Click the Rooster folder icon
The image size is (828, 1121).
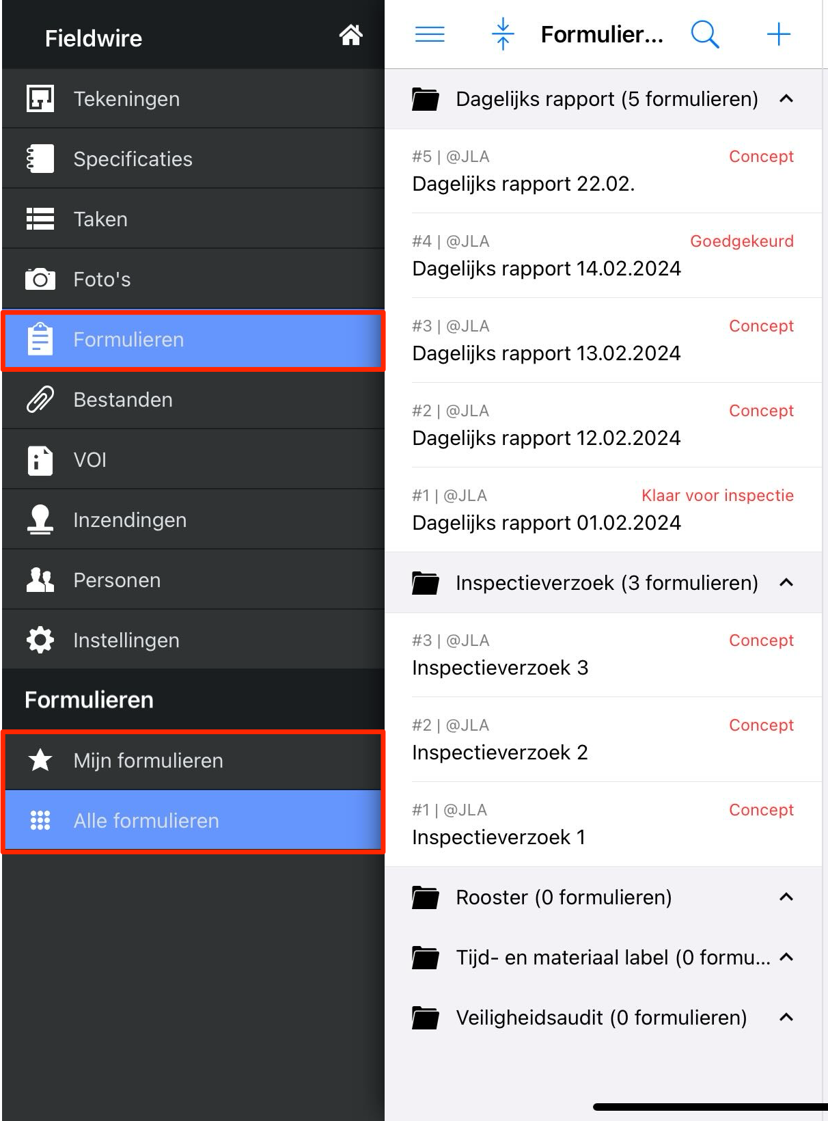[426, 897]
